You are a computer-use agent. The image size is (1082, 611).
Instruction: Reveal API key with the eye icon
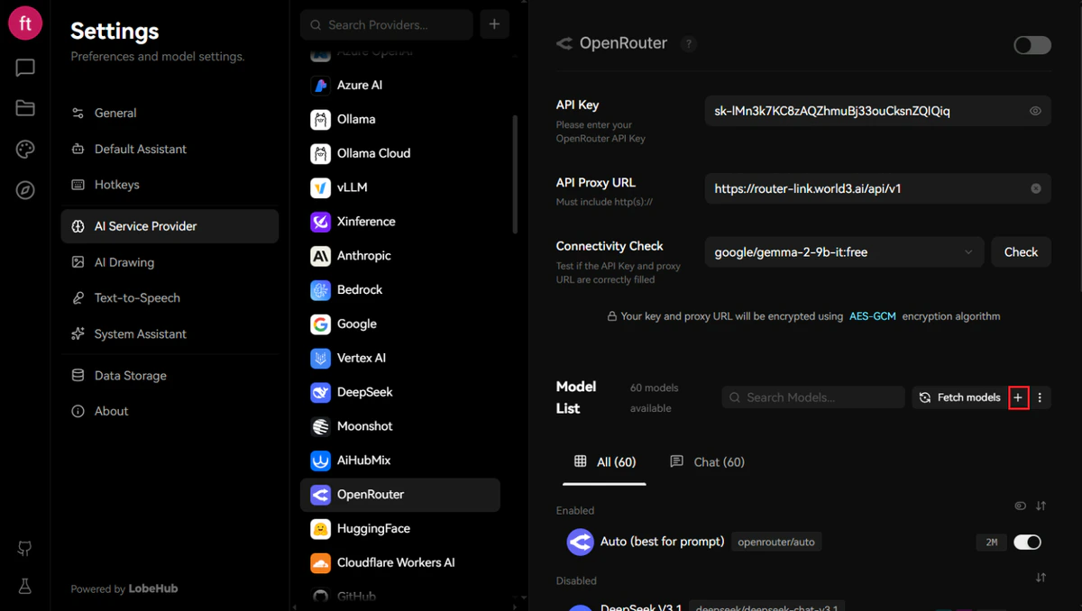pos(1035,111)
